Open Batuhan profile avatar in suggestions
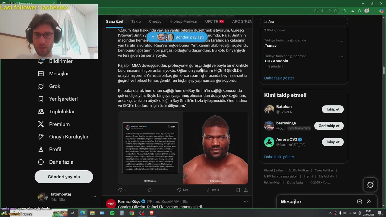The width and height of the screenshot is (386, 217). [x=269, y=109]
